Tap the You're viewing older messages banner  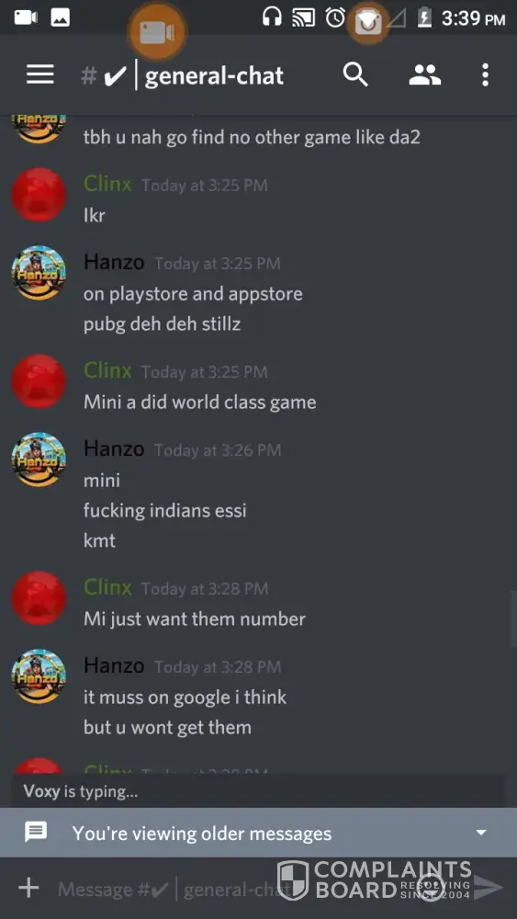click(258, 833)
